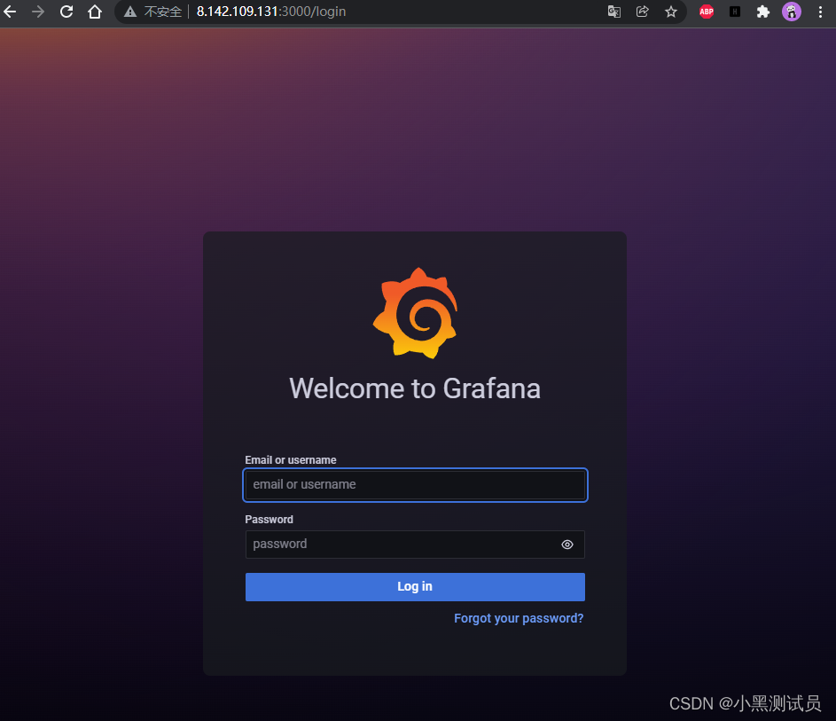Go back using browser back arrow

[x=10, y=12]
